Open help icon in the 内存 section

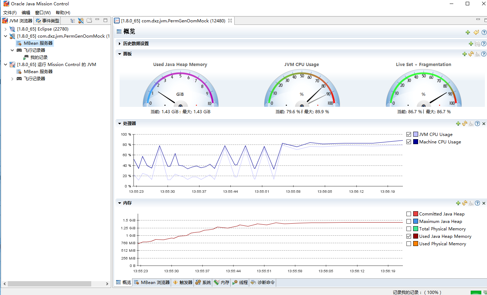pos(477,203)
